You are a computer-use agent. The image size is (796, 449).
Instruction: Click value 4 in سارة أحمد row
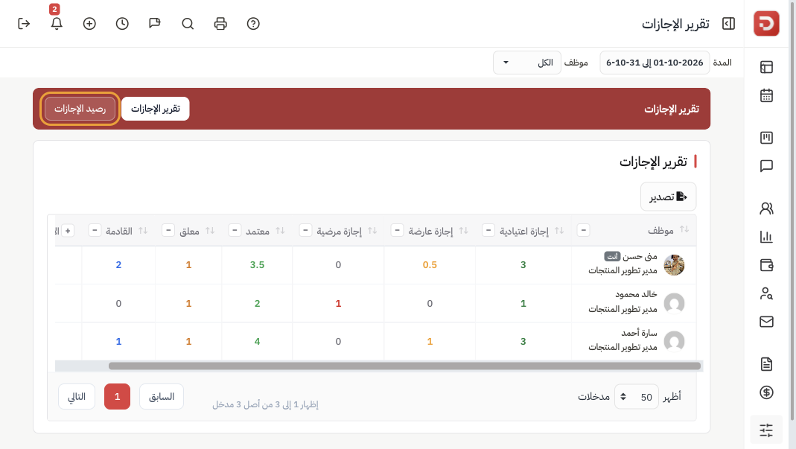click(x=257, y=341)
